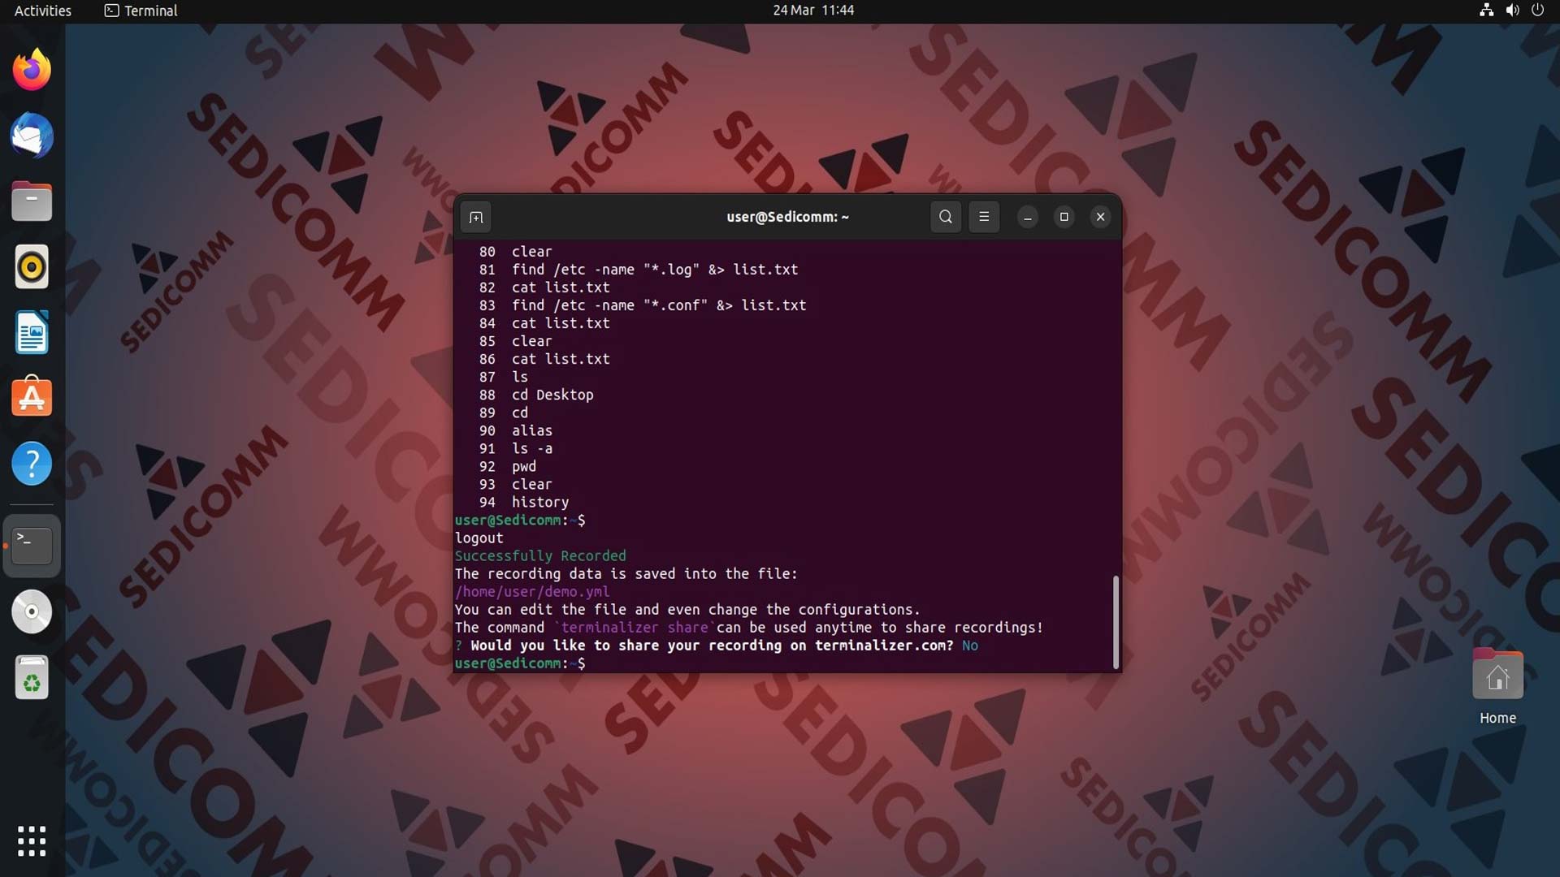Click the 'No' answer to share question
This screenshot has width=1560, height=877.
[x=970, y=646]
